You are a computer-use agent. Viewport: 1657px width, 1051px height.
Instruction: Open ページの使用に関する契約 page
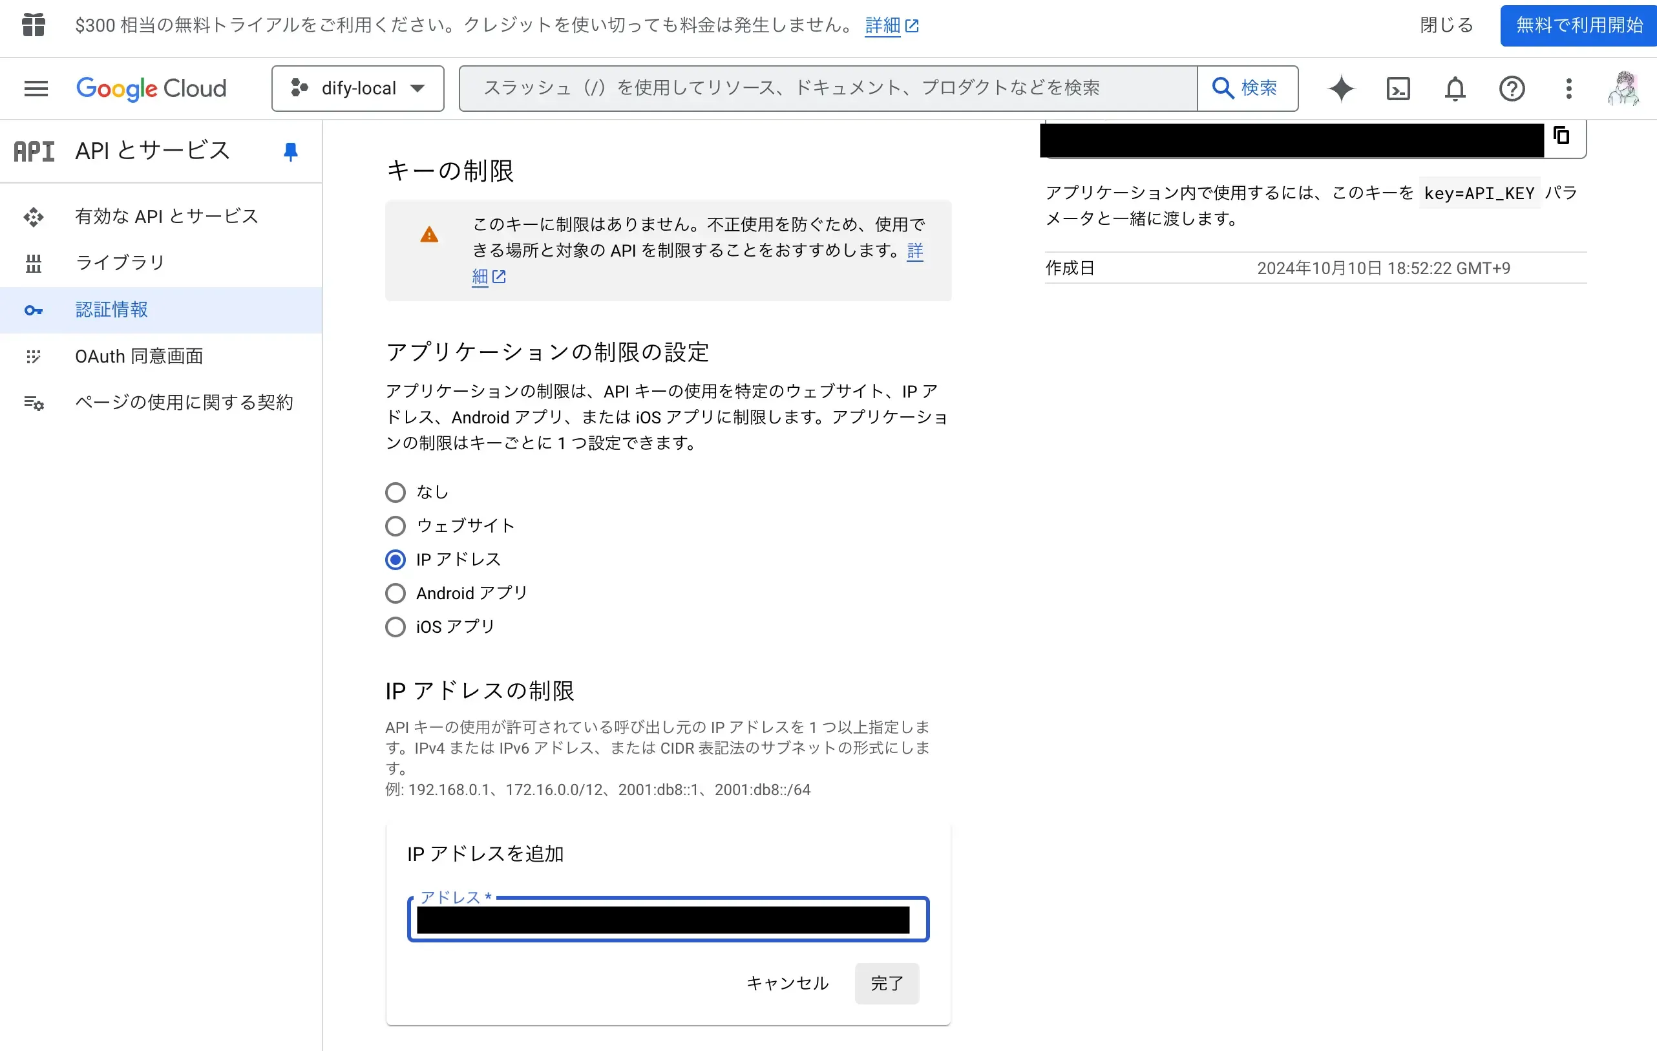click(x=161, y=403)
